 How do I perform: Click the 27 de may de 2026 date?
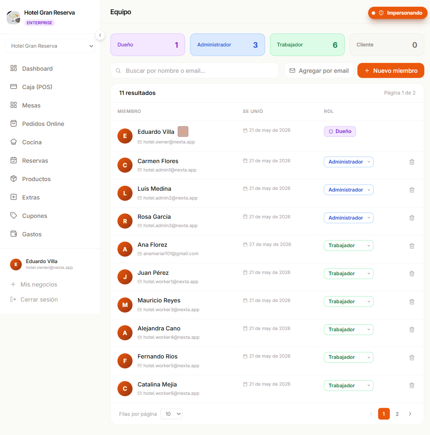(270, 244)
